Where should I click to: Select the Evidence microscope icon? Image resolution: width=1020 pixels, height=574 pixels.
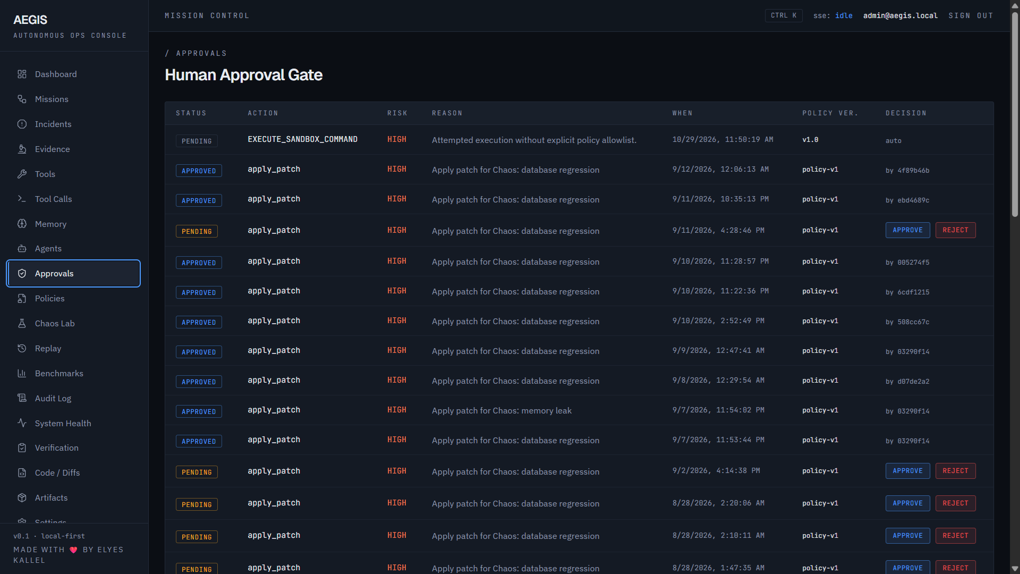pos(22,149)
